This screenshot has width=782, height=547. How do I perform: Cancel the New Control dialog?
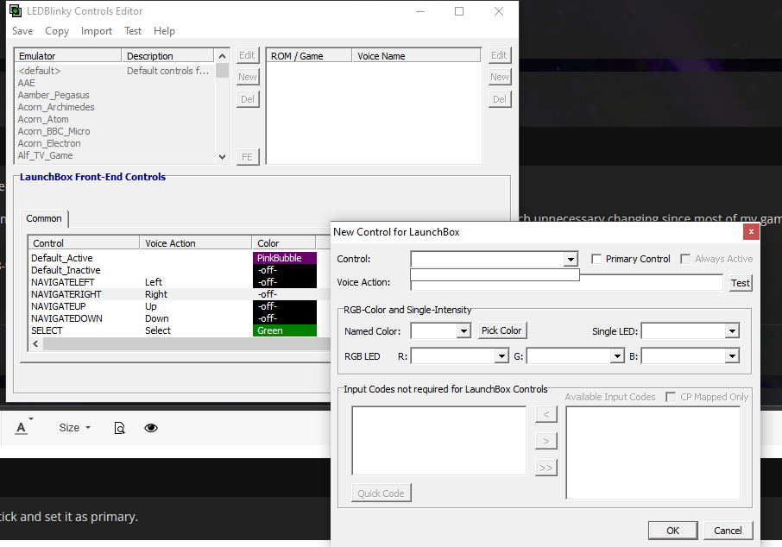728,531
